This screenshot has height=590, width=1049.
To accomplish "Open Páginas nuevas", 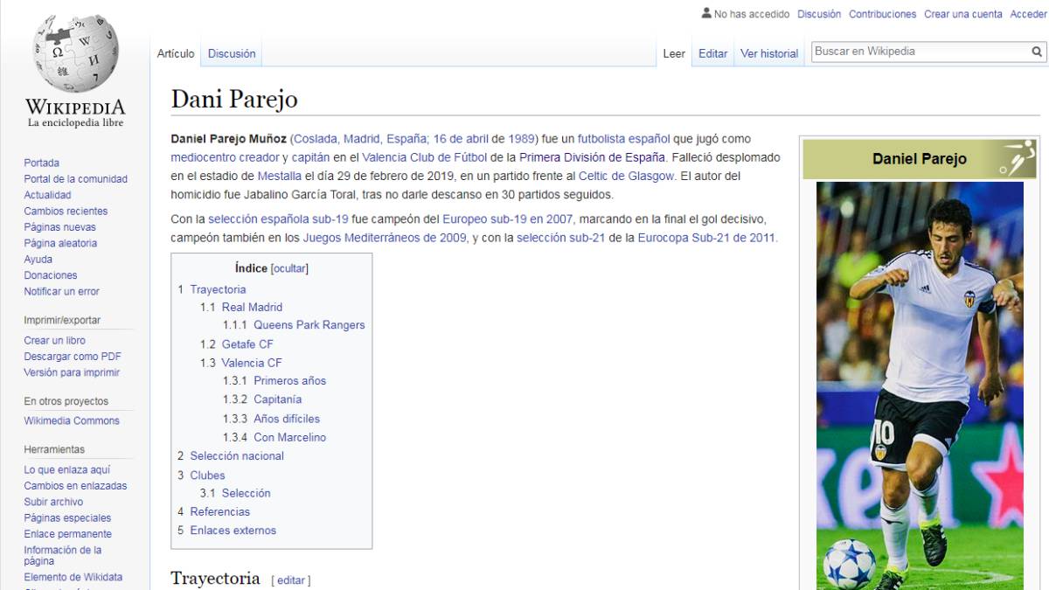I will pyautogui.click(x=59, y=227).
